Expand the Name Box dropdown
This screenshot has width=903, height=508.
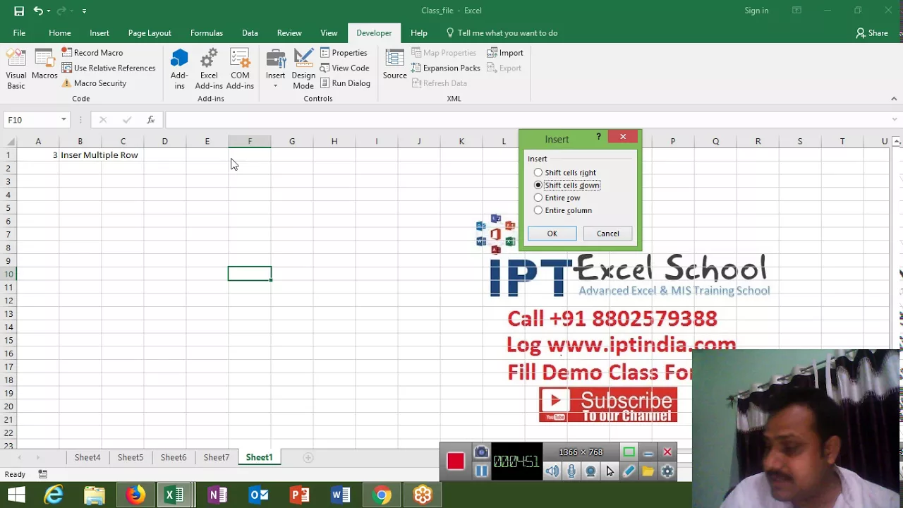pyautogui.click(x=63, y=120)
